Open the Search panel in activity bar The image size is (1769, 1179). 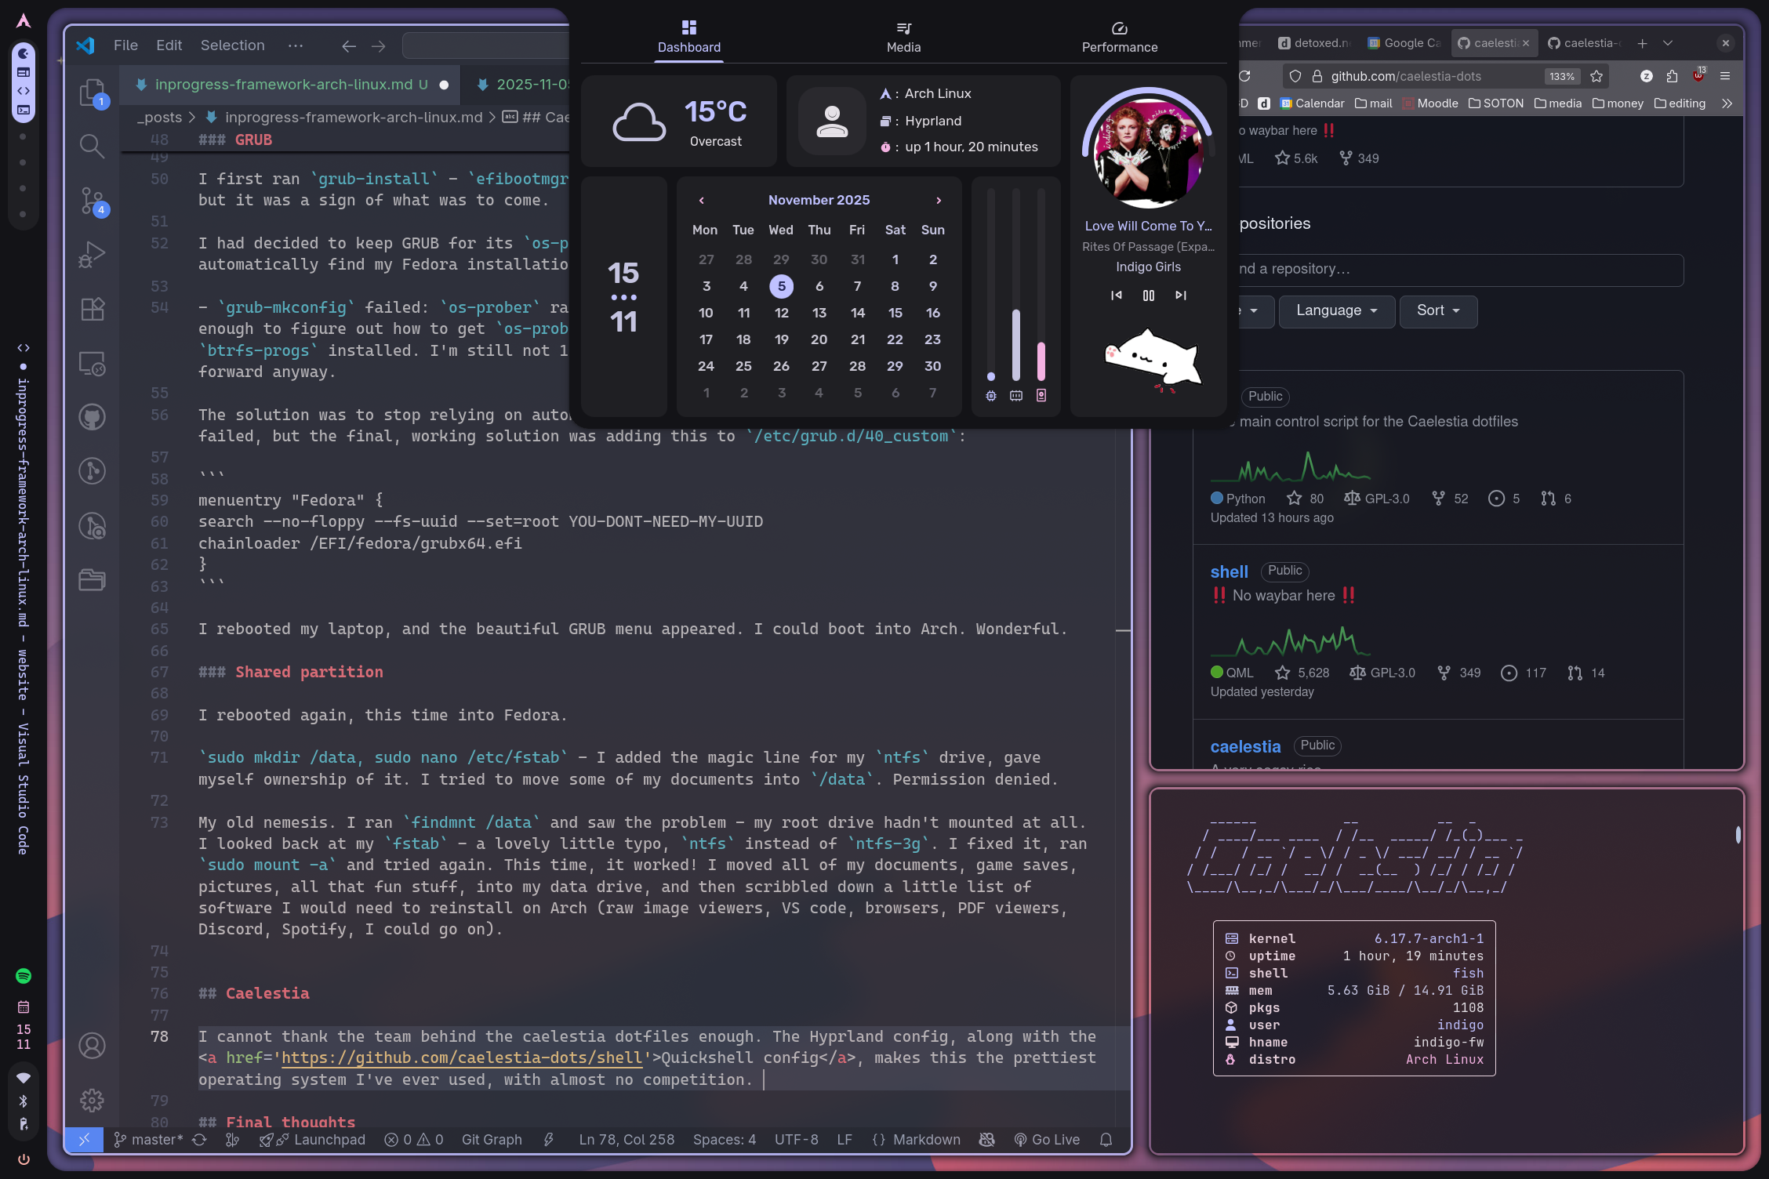coord(92,146)
